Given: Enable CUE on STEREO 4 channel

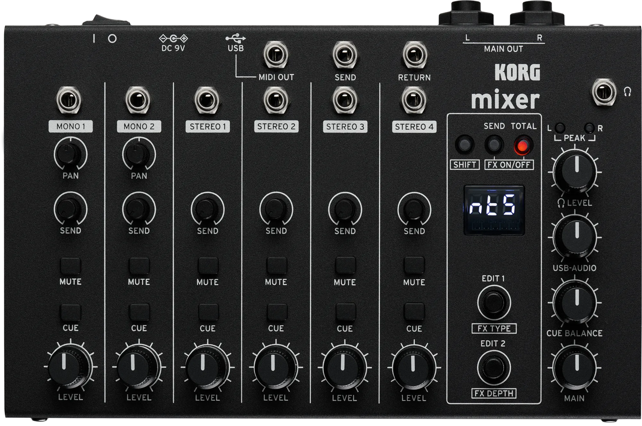Looking at the screenshot, I should point(414,312).
